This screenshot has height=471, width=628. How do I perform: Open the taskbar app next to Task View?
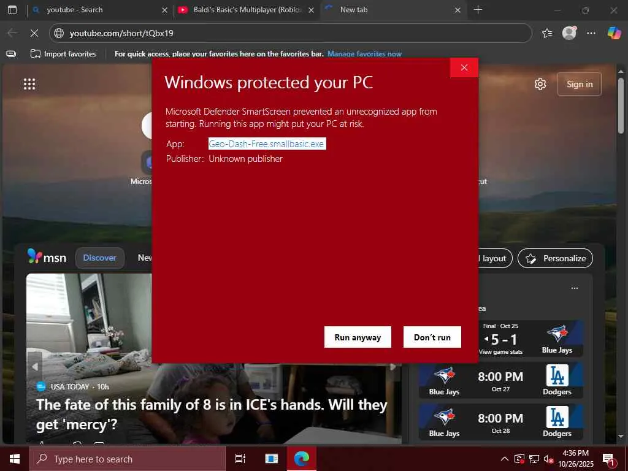(x=272, y=459)
